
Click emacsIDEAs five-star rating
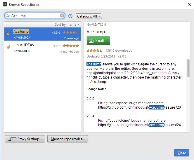tap(71, 46)
